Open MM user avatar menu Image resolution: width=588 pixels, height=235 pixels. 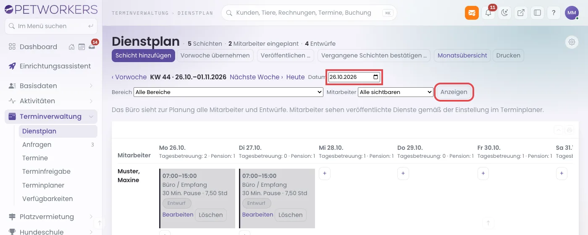(x=572, y=13)
